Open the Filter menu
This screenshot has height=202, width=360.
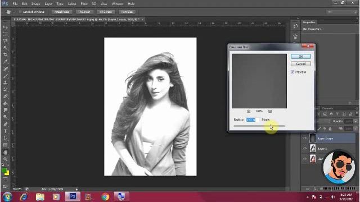coord(84,4)
